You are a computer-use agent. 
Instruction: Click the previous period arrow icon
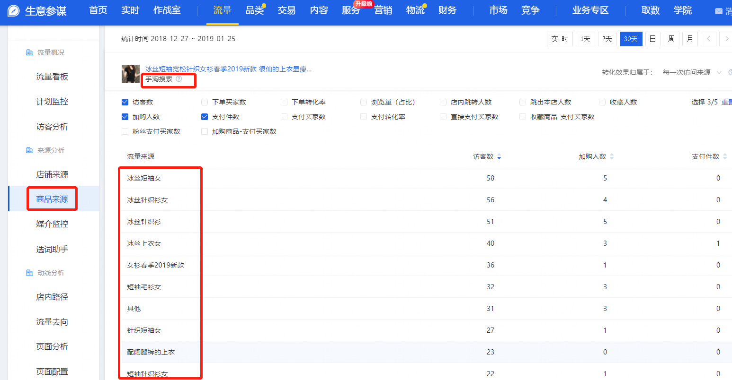pos(708,39)
